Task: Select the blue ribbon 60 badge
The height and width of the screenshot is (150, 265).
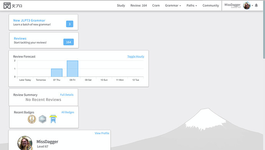Action: (53, 119)
